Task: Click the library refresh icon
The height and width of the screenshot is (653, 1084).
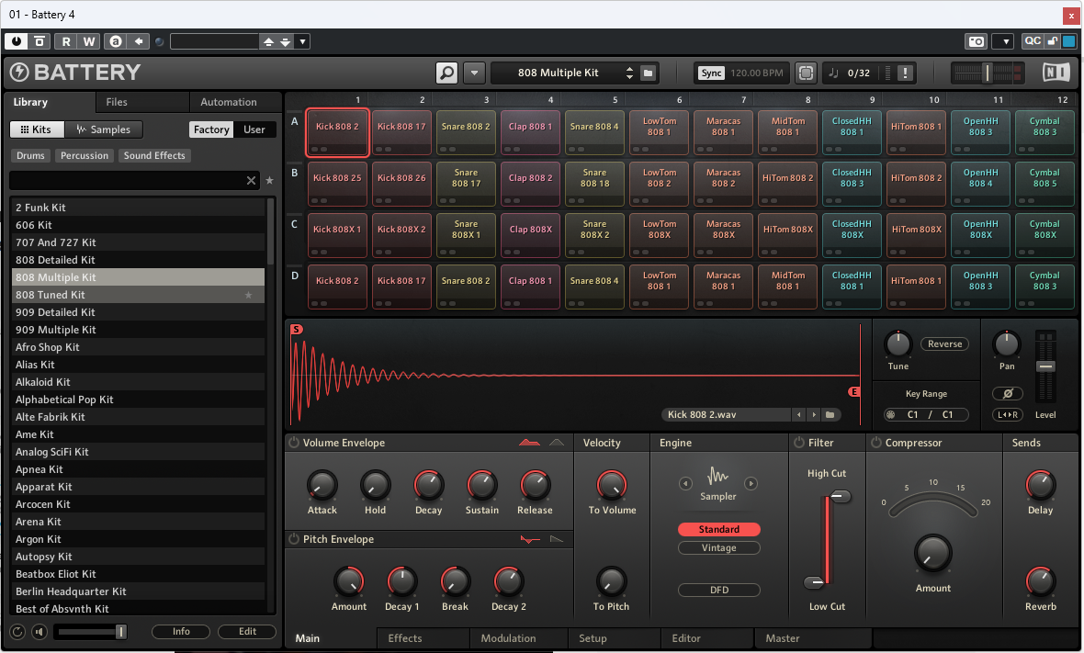Action: tap(18, 632)
